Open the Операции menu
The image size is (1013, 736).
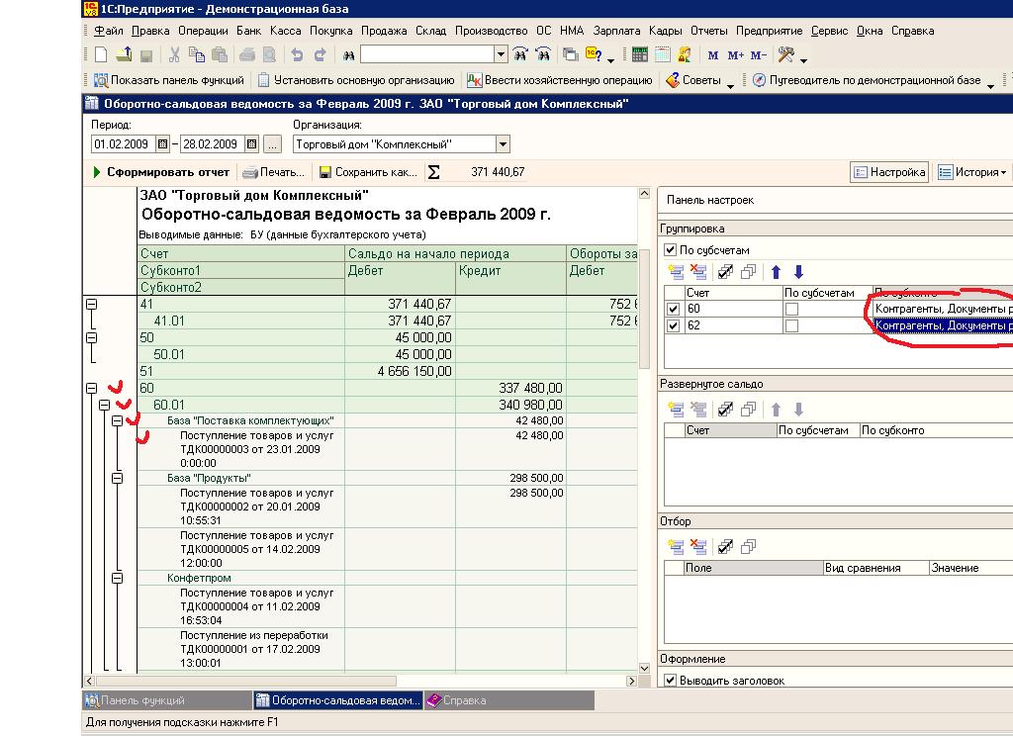(x=203, y=31)
